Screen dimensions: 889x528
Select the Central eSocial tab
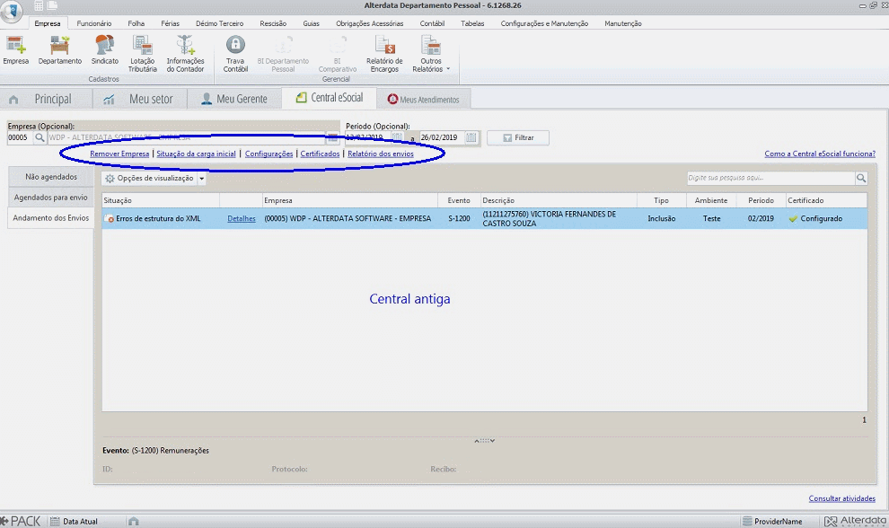point(330,98)
